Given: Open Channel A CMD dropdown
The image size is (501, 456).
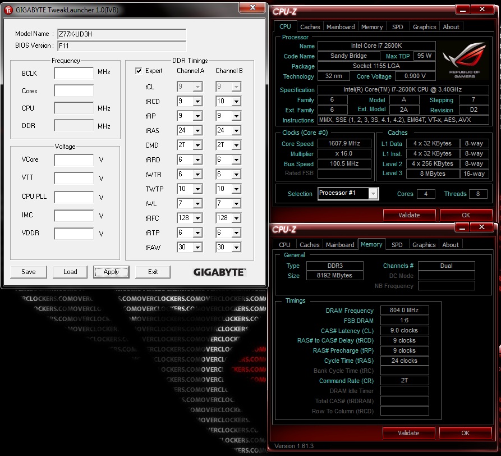Looking at the screenshot, I should (x=198, y=145).
